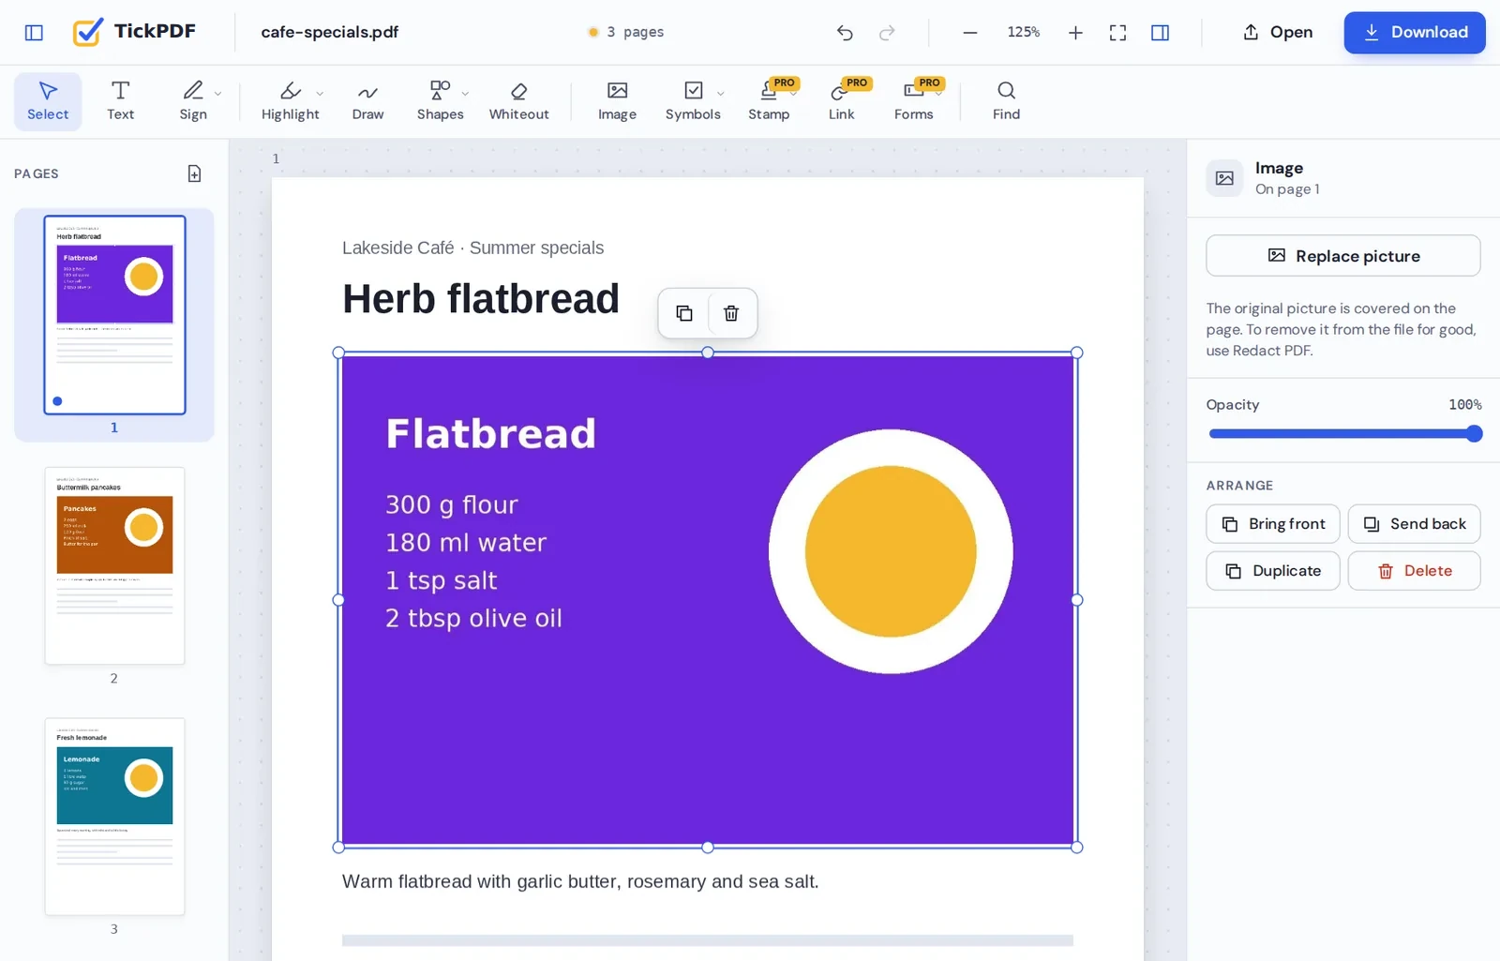
Task: Open the PRO Forms tool
Action: 913,101
